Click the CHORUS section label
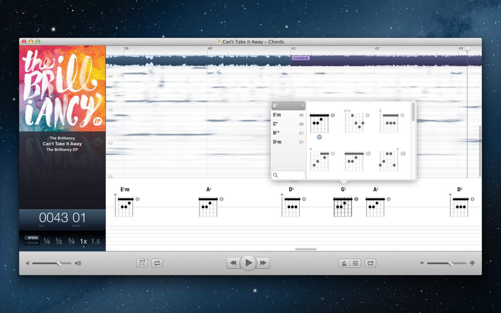This screenshot has width=501, height=313. tap(301, 58)
